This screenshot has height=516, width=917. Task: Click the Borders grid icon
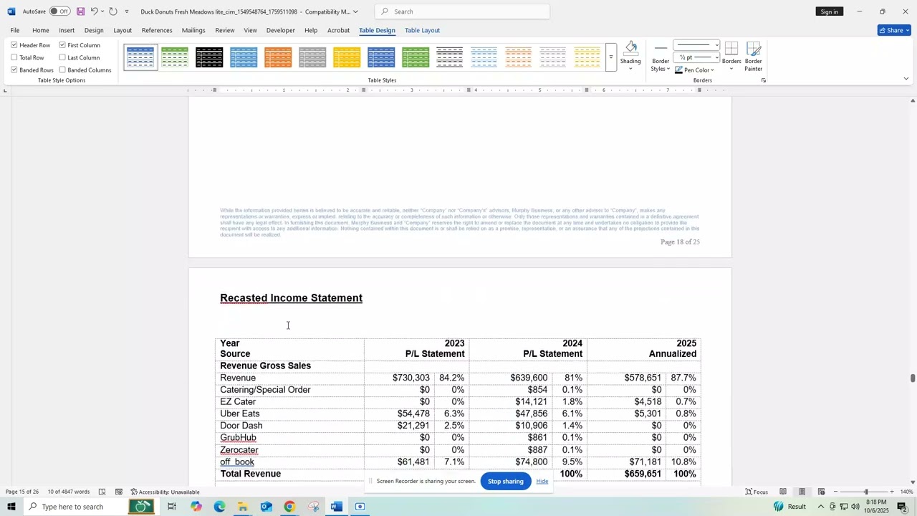[x=731, y=49]
